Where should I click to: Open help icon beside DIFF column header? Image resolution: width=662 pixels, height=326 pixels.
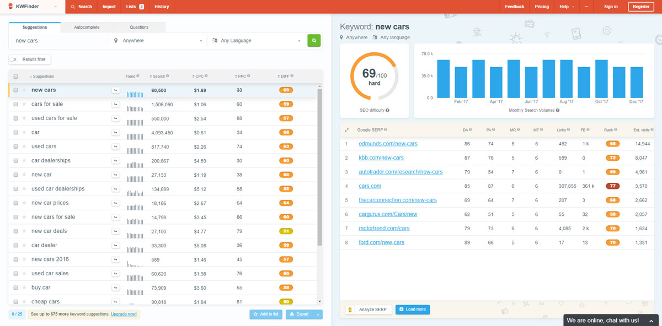click(x=292, y=76)
